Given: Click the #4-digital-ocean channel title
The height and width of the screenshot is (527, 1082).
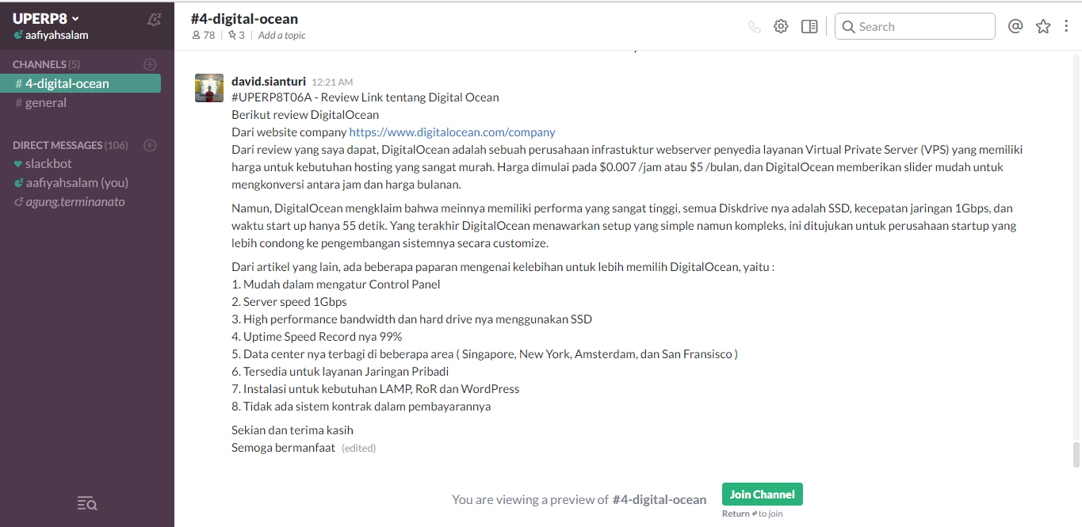Looking at the screenshot, I should [244, 18].
